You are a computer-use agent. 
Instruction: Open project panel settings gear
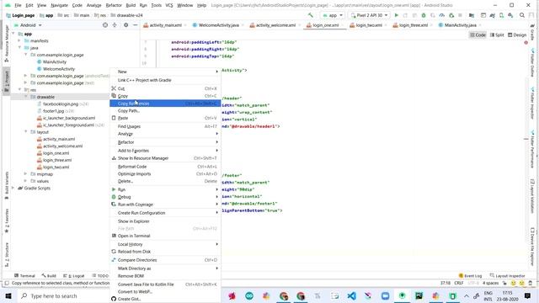(125, 25)
